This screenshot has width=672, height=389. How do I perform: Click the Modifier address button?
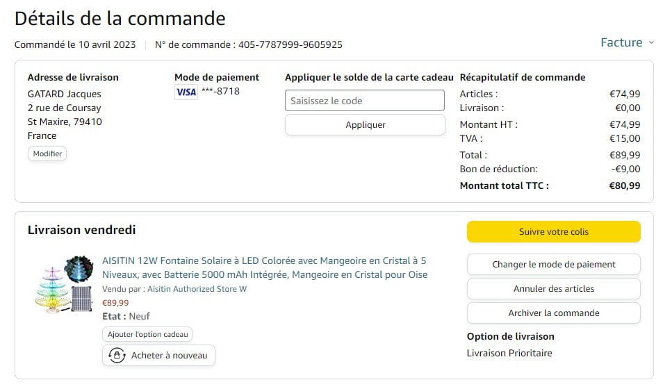[47, 154]
